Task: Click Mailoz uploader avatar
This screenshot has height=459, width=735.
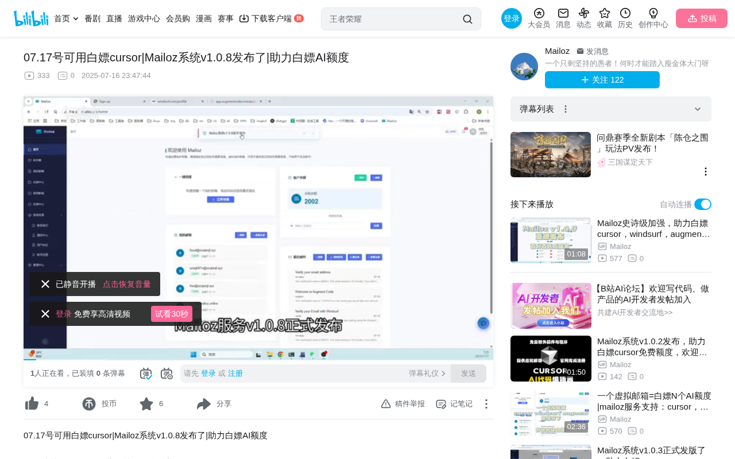Action: 524,67
